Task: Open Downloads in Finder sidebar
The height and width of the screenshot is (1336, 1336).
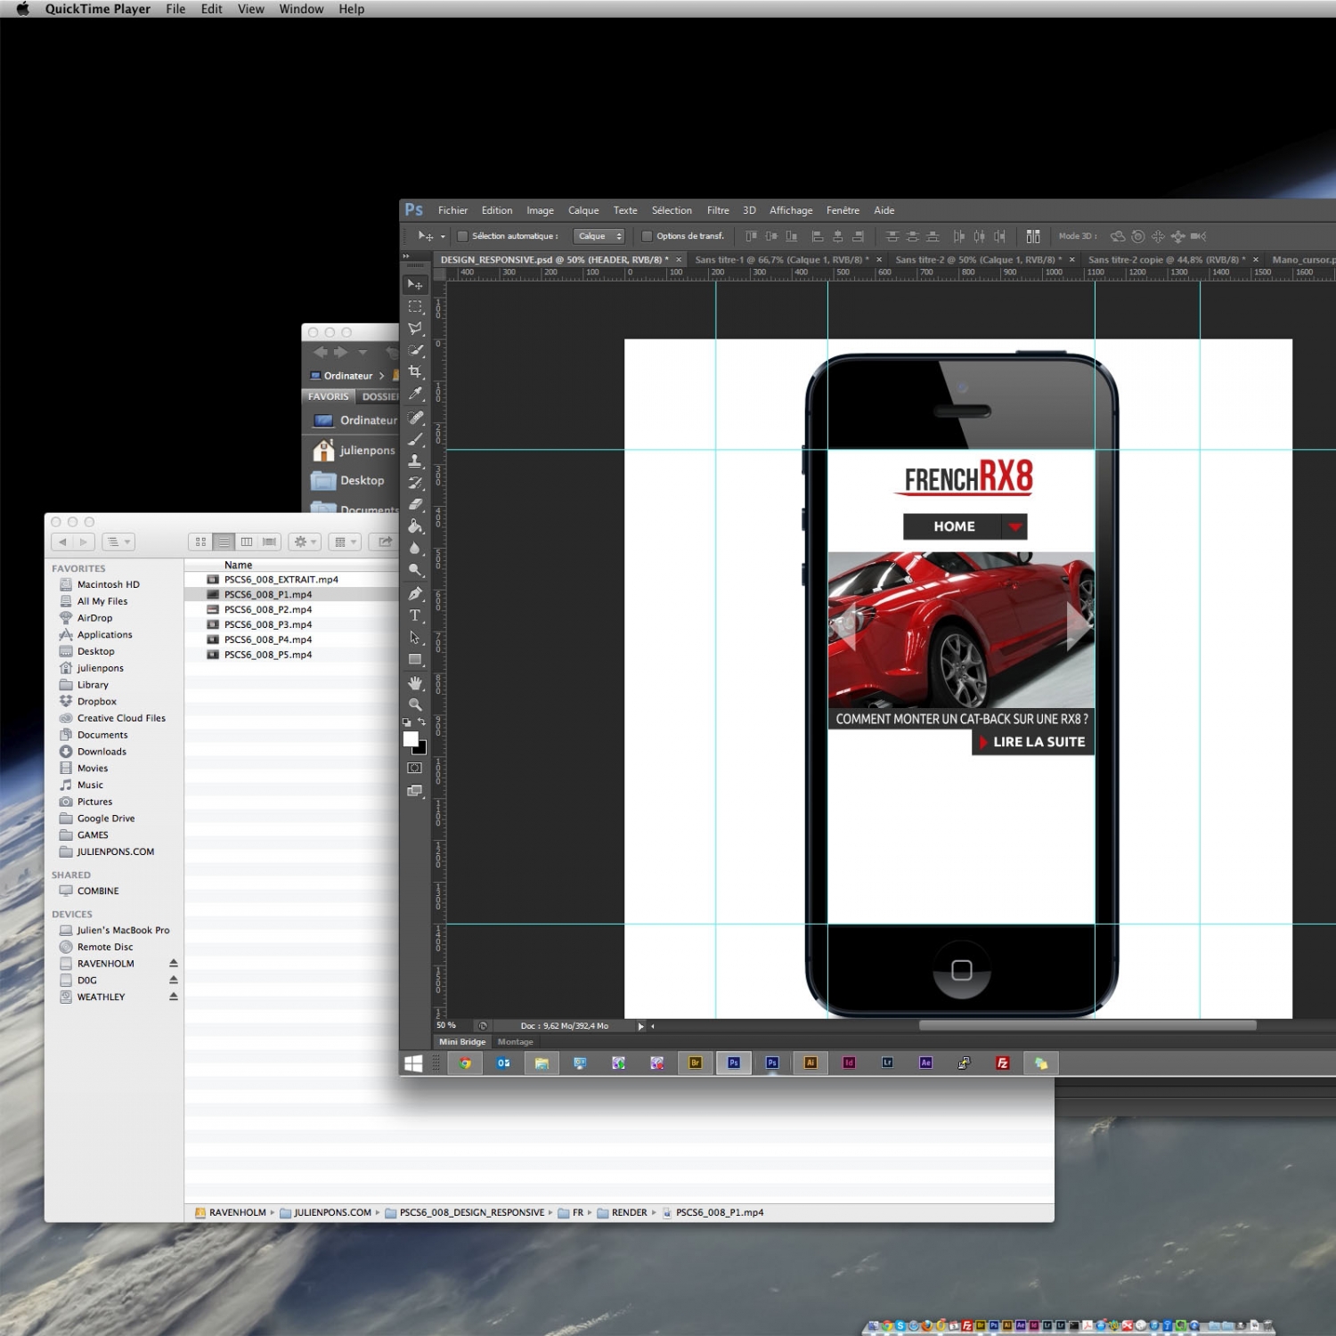Action: coord(102,752)
